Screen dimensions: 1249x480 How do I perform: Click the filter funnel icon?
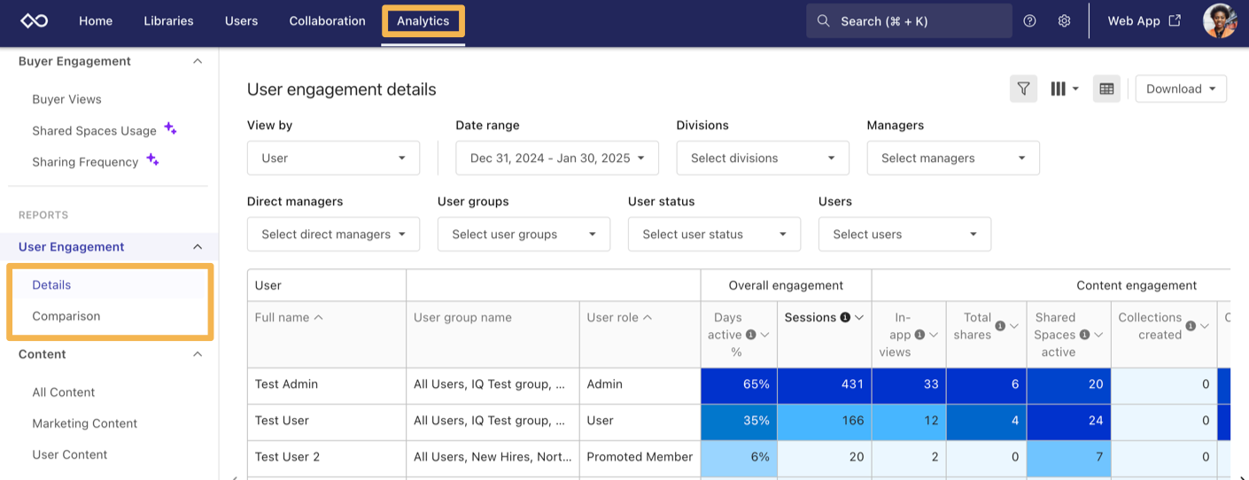click(1023, 89)
